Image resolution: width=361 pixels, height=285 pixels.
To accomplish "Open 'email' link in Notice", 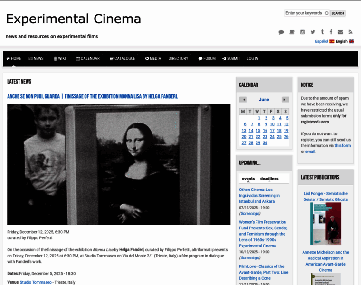I will 310,152.
